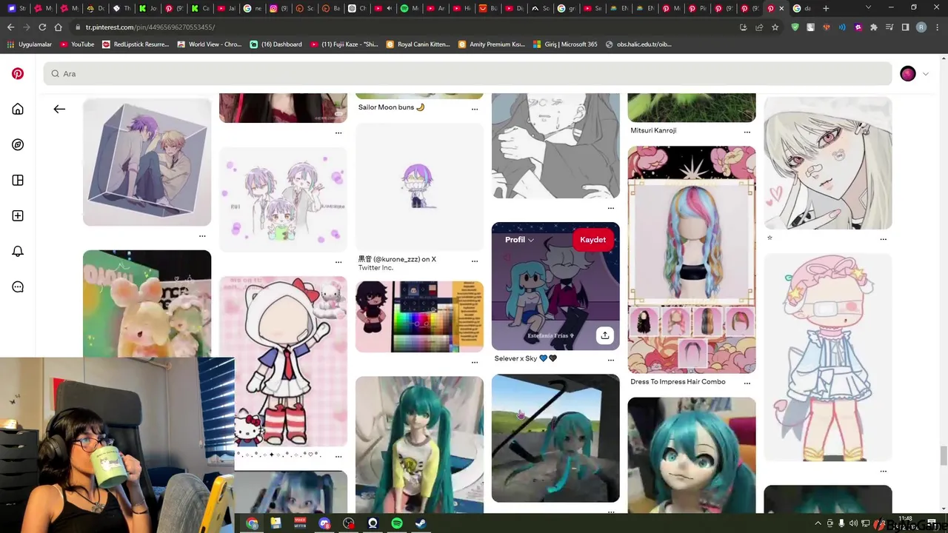
Task: Open messages speech bubble icon
Action: tap(18, 287)
